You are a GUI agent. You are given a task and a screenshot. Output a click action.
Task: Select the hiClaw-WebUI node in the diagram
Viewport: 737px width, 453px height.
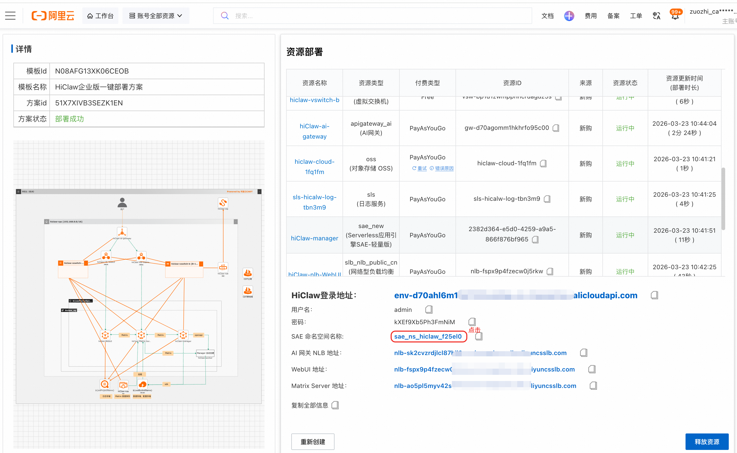click(105, 335)
